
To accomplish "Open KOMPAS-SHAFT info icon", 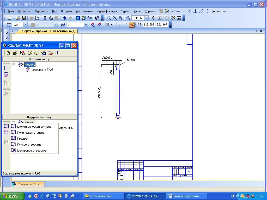I will coord(57,53).
